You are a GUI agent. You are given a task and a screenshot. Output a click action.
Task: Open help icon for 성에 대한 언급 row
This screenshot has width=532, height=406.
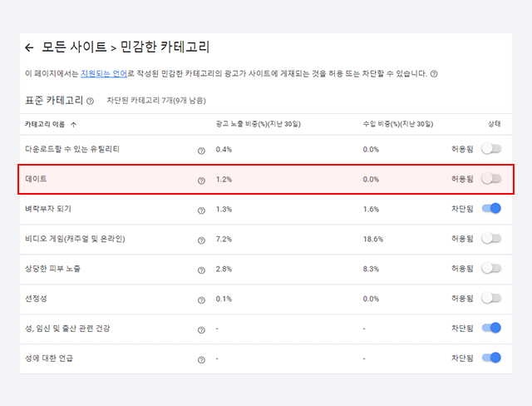coord(201,360)
